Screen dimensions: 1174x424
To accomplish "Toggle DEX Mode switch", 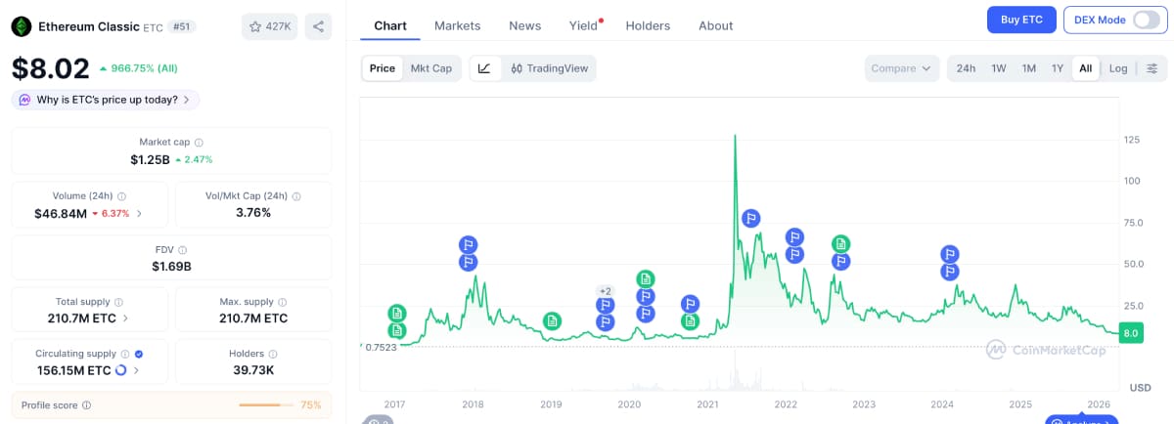I will 1145,20.
